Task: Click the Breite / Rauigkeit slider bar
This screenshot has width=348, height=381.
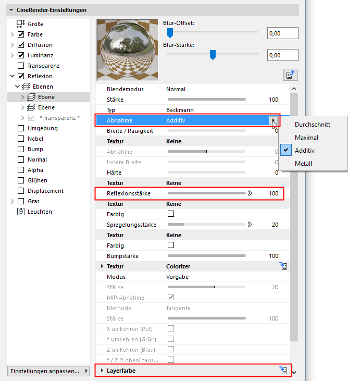Action: tap(207, 131)
